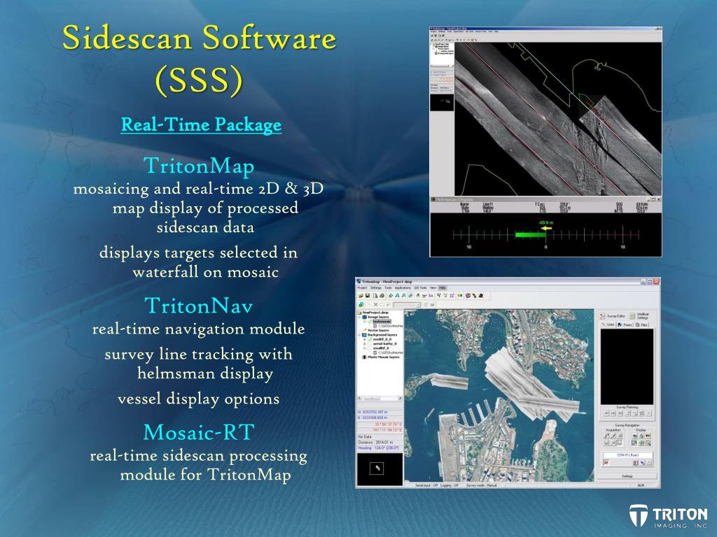The image size is (717, 537).
Task: Click the aerial map view in TritonMap
Action: pyautogui.click(x=499, y=396)
